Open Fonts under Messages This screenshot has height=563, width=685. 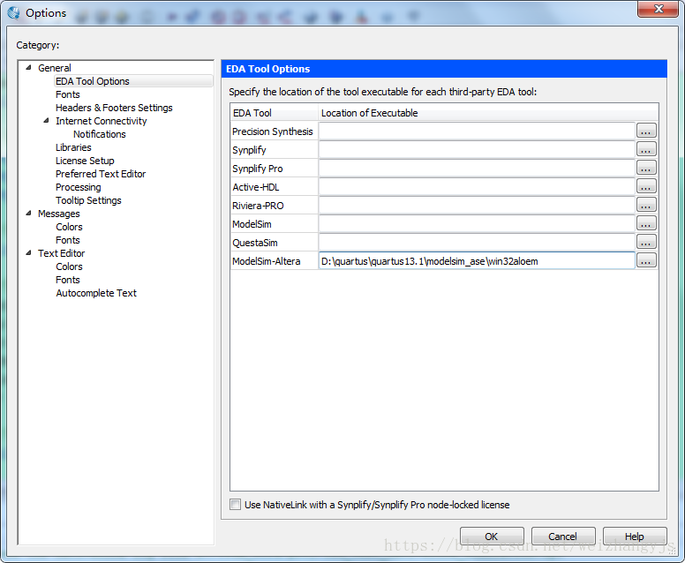68,240
